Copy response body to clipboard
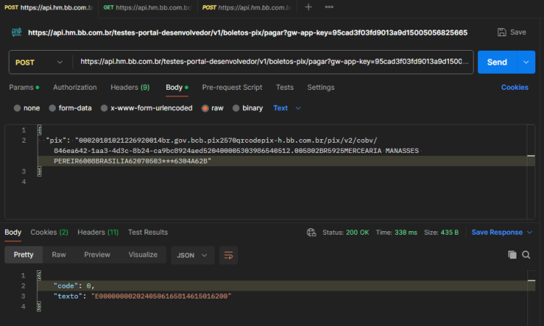The width and height of the screenshot is (544, 326). pos(512,254)
